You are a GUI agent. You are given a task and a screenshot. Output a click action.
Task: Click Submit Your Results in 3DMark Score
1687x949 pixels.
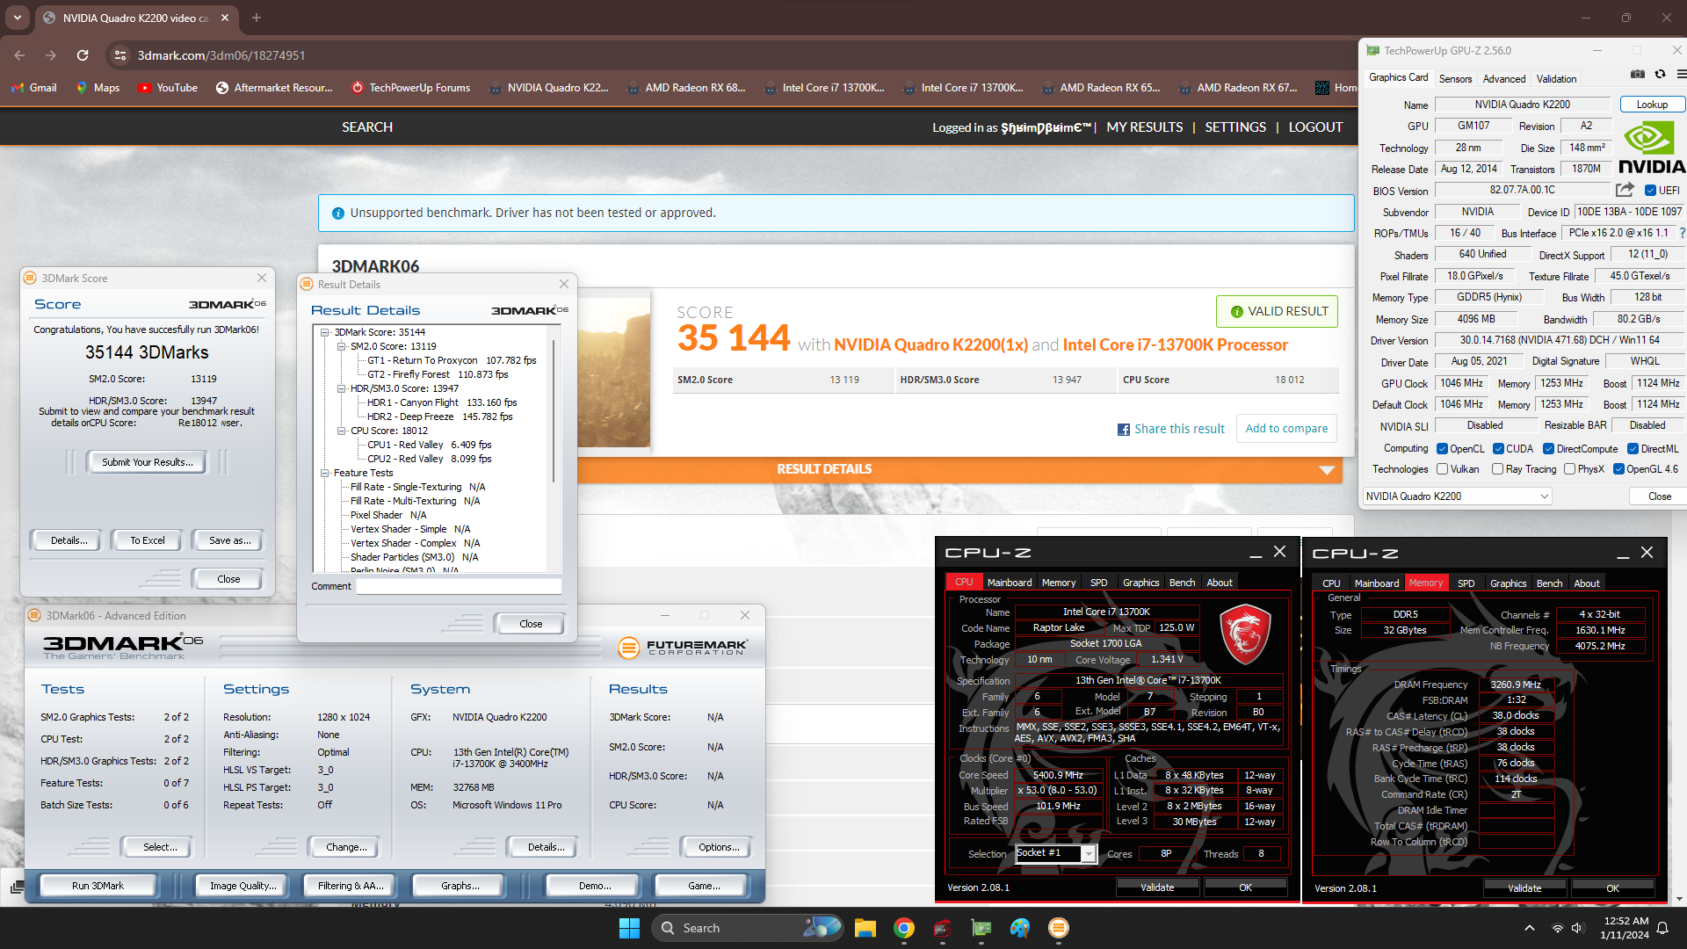[x=147, y=462]
